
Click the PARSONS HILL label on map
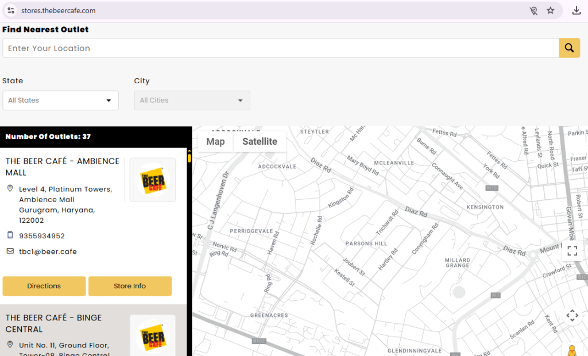pos(366,243)
